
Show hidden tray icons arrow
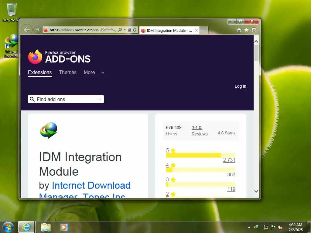click(x=249, y=227)
